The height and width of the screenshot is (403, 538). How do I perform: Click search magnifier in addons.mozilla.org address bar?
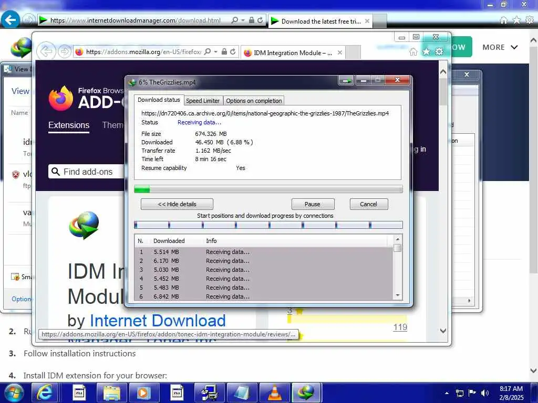pos(207,52)
